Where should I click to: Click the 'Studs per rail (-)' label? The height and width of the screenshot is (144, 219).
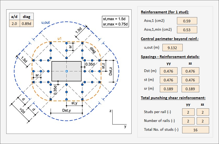[x=158, y=112]
